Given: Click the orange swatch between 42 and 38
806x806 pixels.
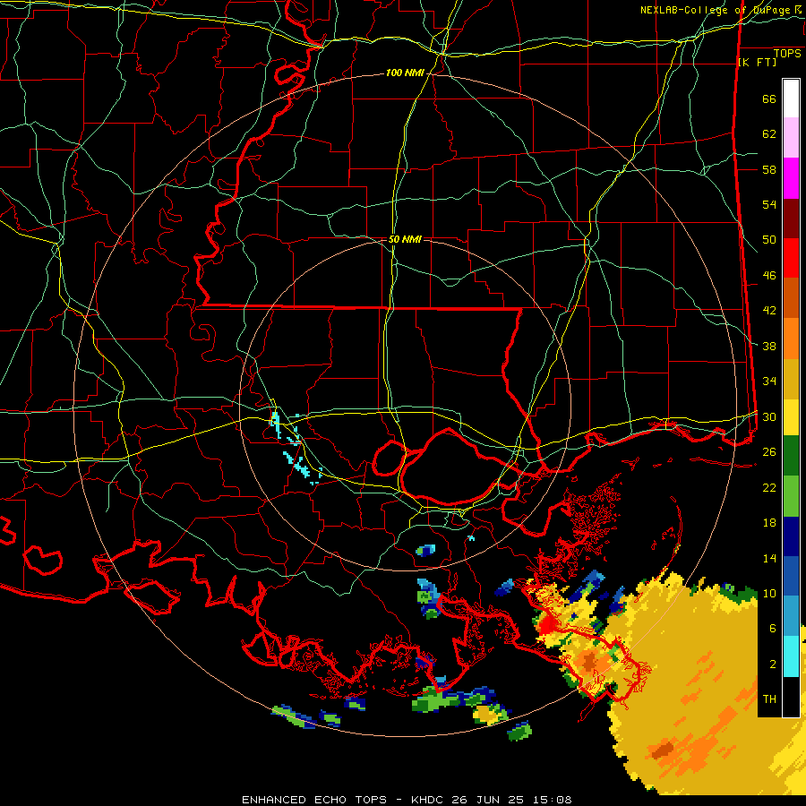Looking at the screenshot, I should pyautogui.click(x=791, y=339).
